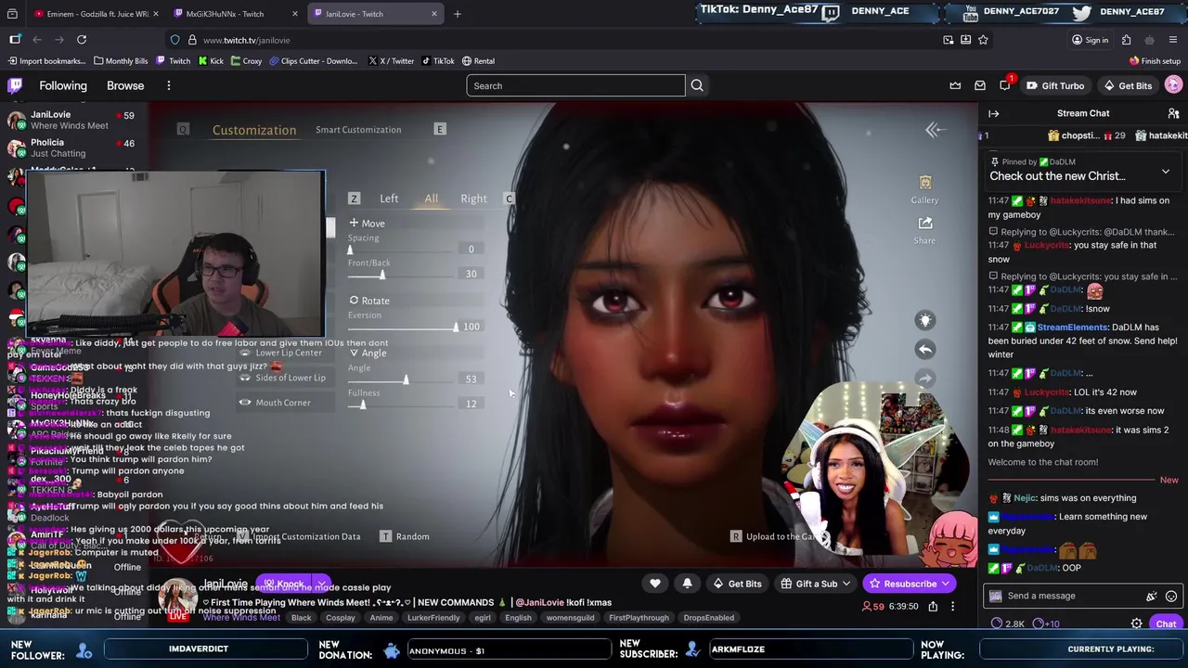Collapse the Rotate section
This screenshot has height=668, width=1188.
[x=369, y=301]
